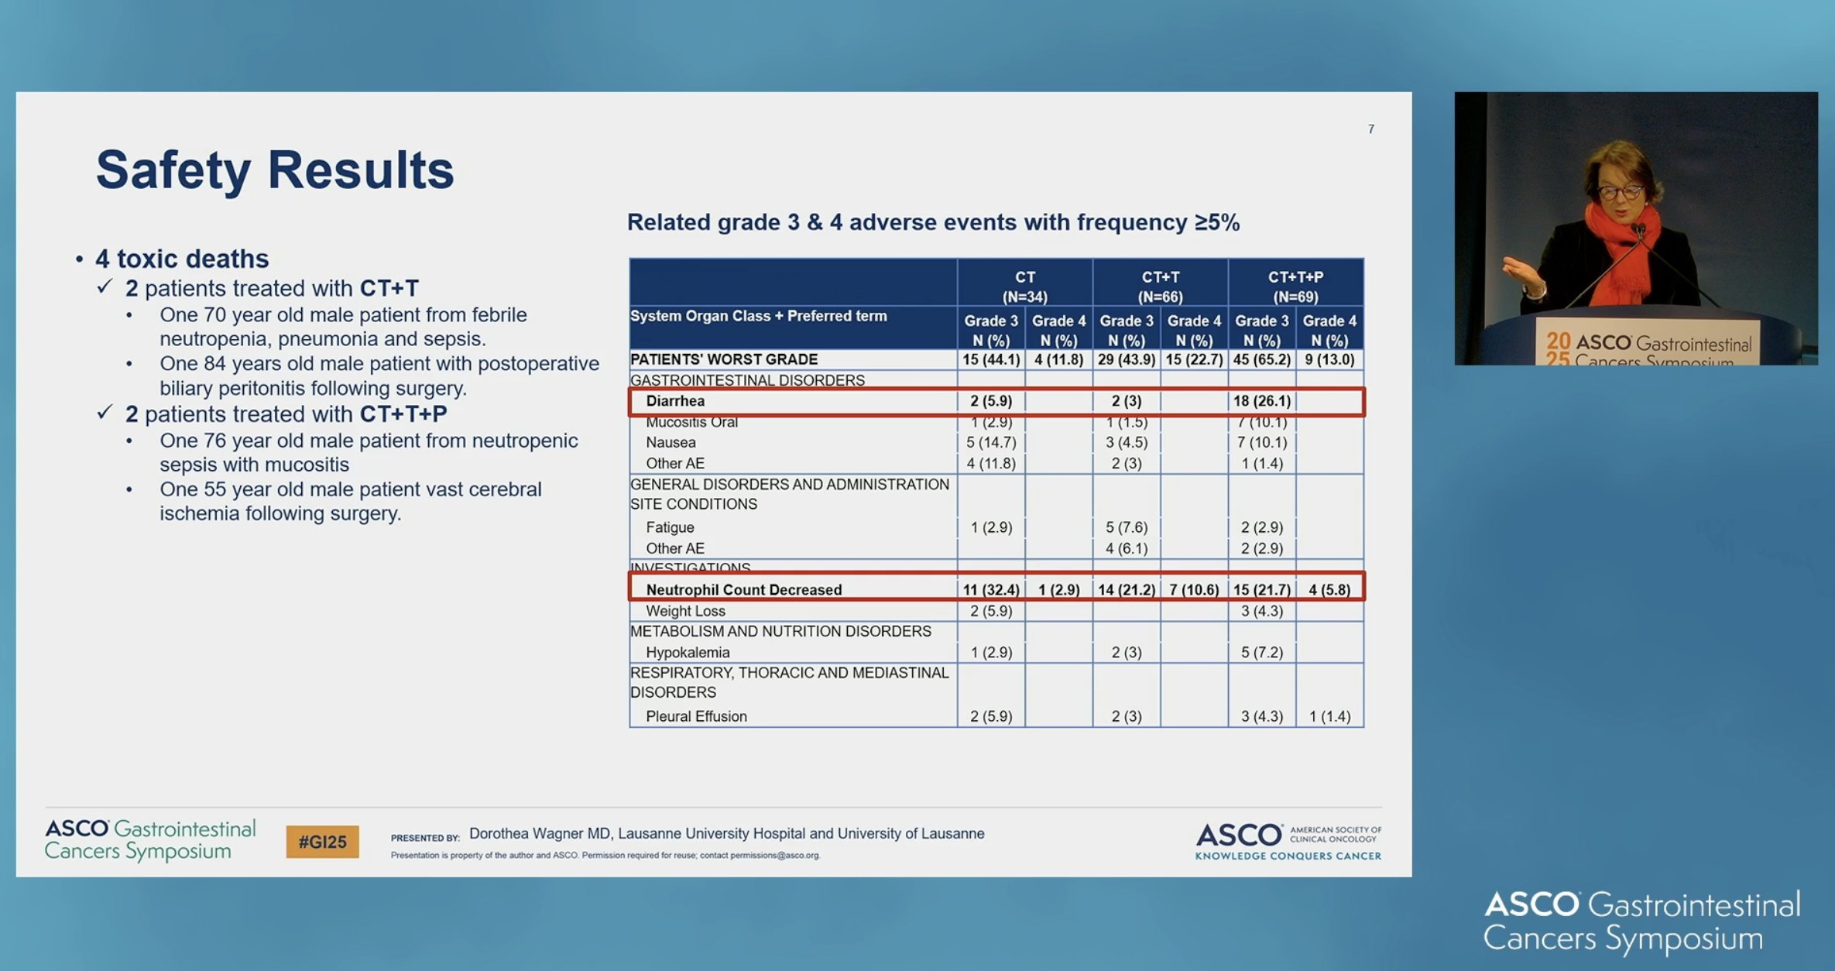Click the #GI25 hashtag badge
This screenshot has width=1835, height=971.
(322, 842)
